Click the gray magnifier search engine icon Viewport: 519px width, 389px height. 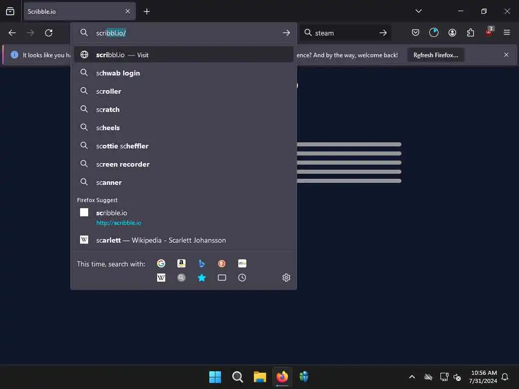click(181, 278)
